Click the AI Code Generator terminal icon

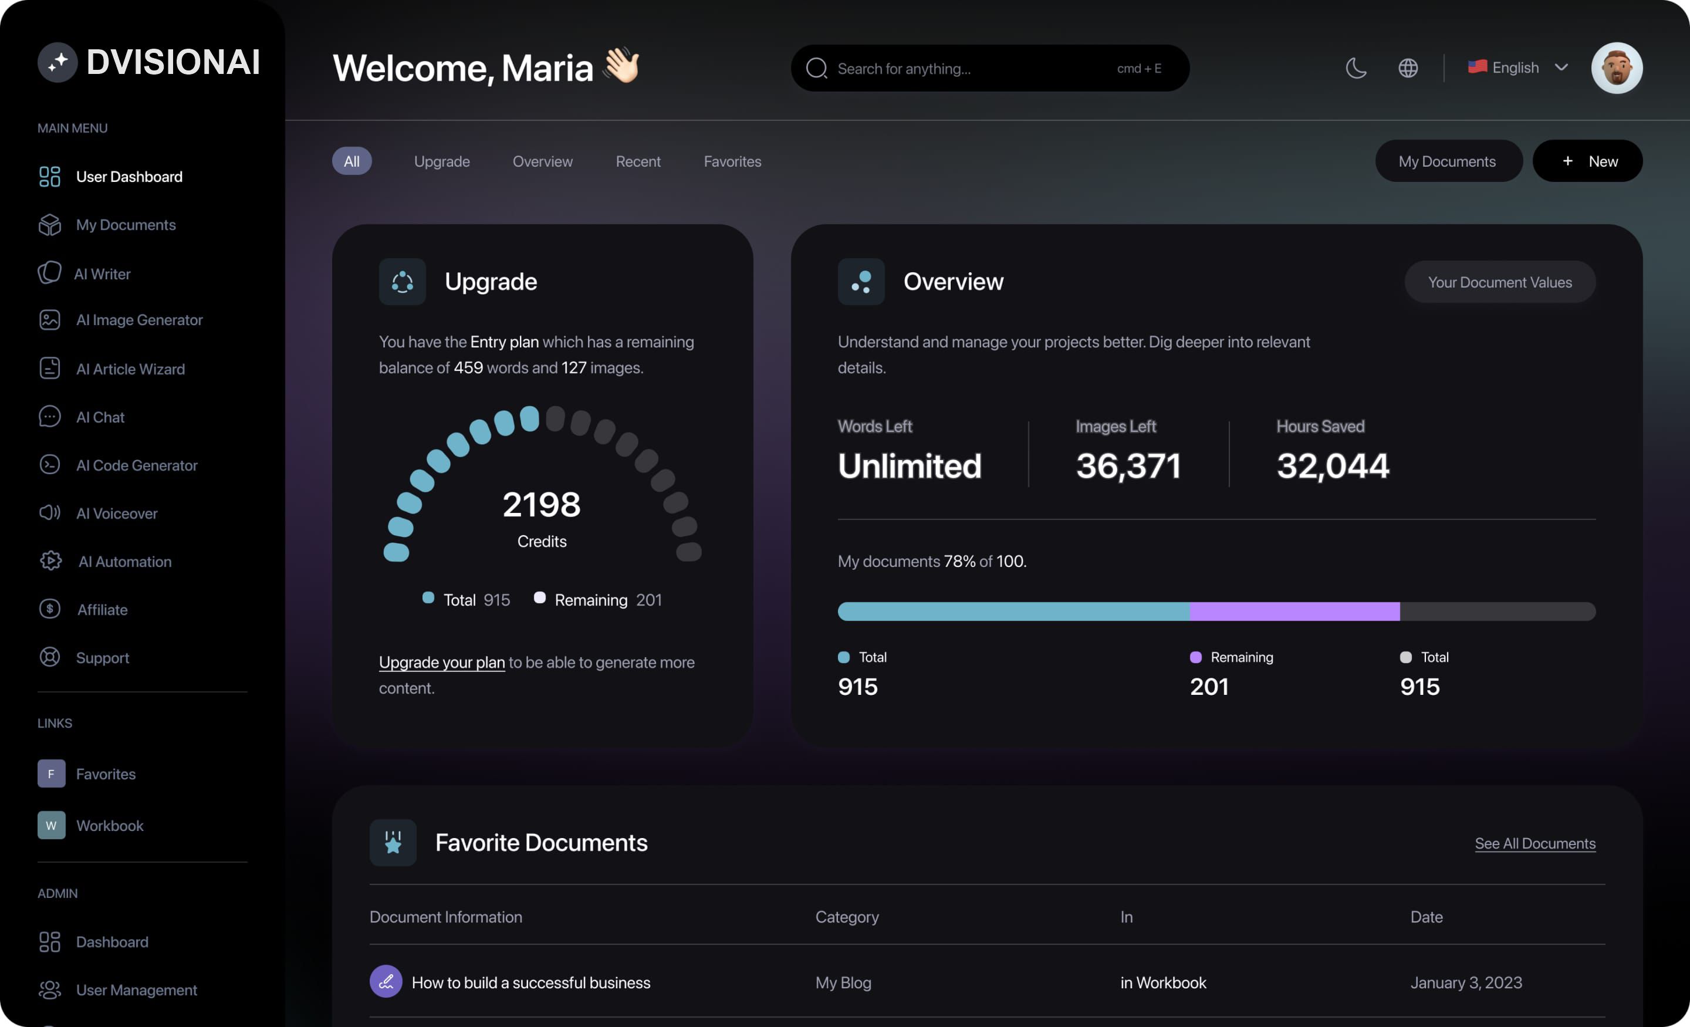click(x=49, y=465)
